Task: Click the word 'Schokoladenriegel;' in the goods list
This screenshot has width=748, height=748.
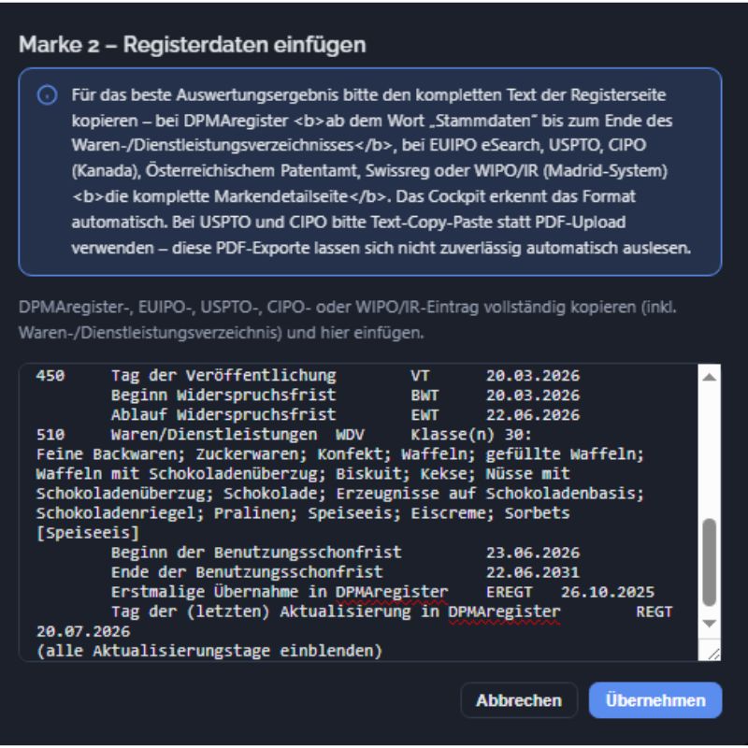Action: (121, 513)
